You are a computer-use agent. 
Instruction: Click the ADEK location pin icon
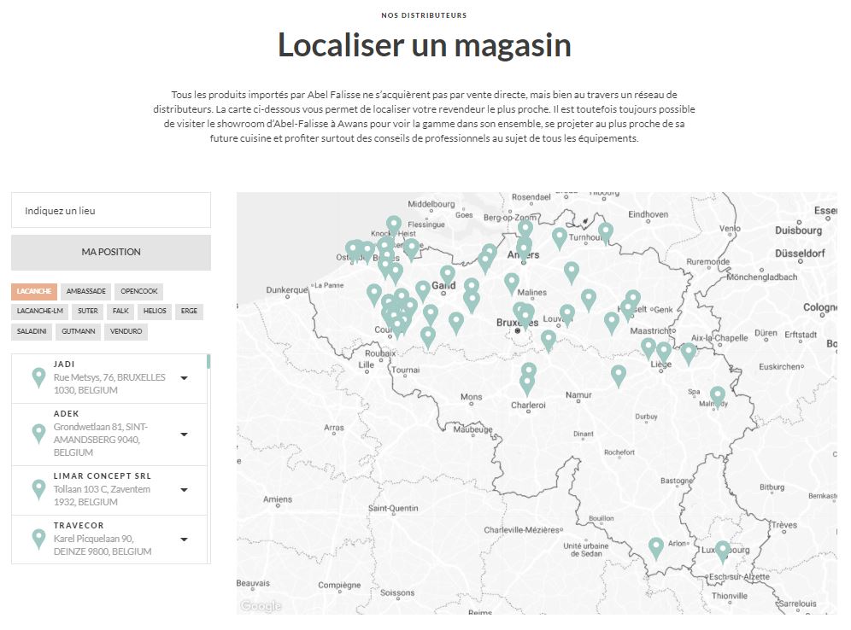pos(38,434)
